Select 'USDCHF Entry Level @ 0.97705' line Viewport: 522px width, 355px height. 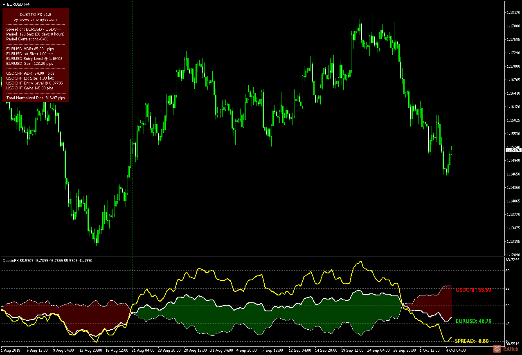[35, 83]
